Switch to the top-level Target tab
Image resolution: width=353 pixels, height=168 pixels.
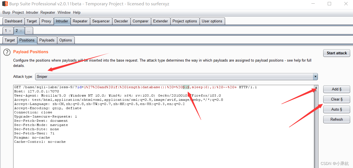tap(32, 21)
